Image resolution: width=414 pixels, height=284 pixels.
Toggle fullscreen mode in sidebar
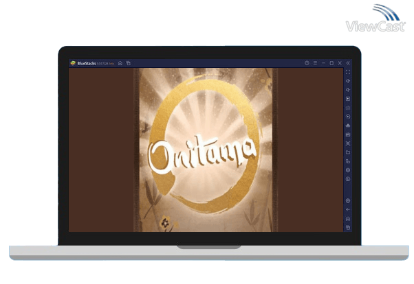pos(348,72)
